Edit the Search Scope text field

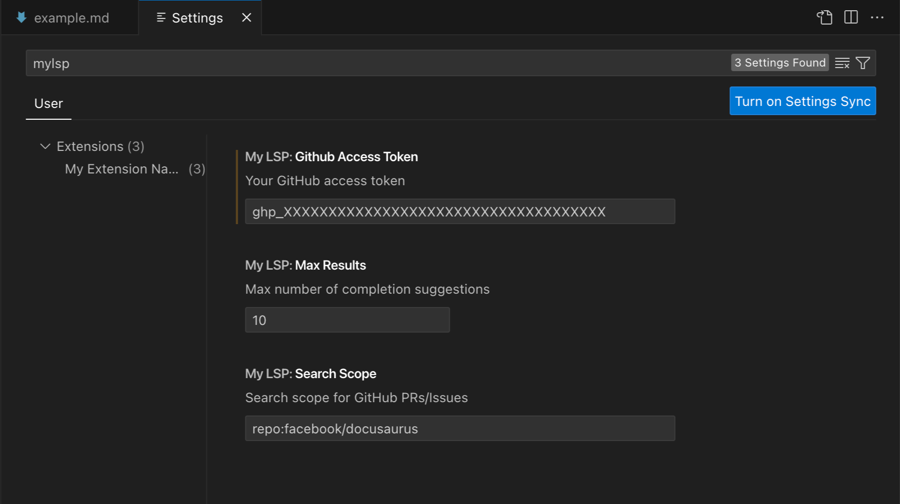click(460, 428)
